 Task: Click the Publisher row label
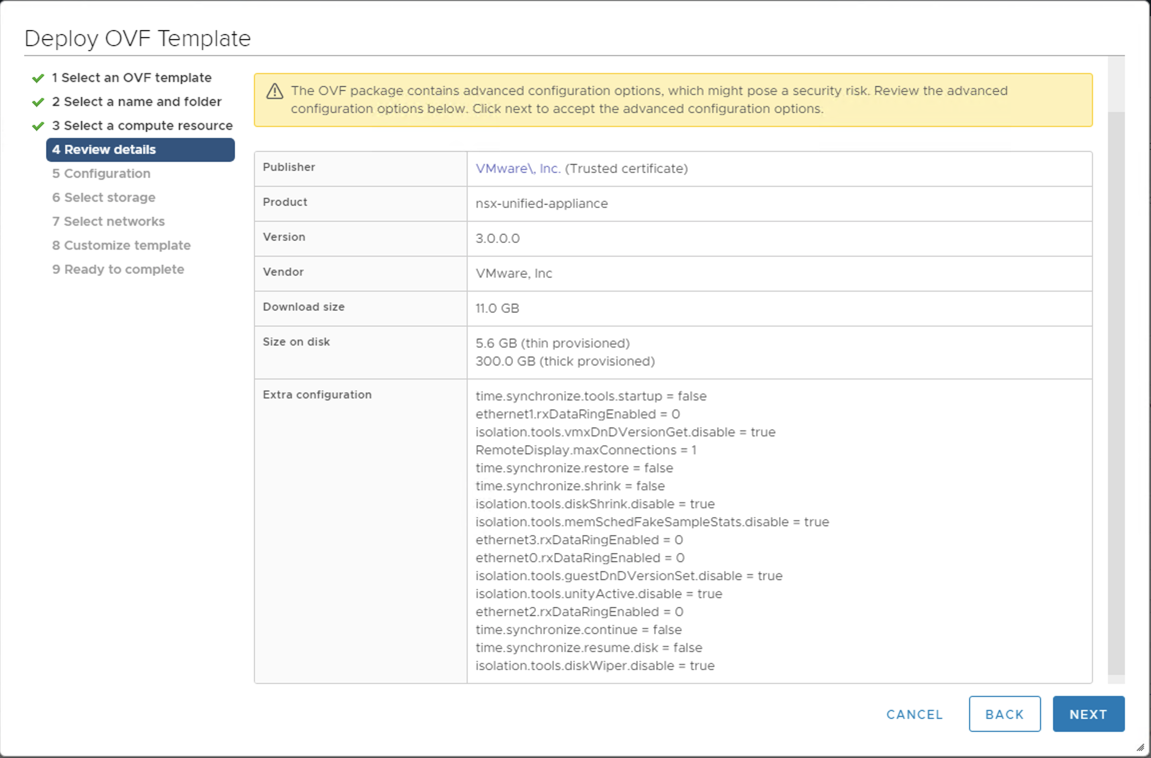click(x=289, y=167)
